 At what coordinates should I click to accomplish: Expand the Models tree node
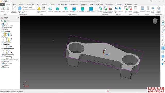(1, 62)
